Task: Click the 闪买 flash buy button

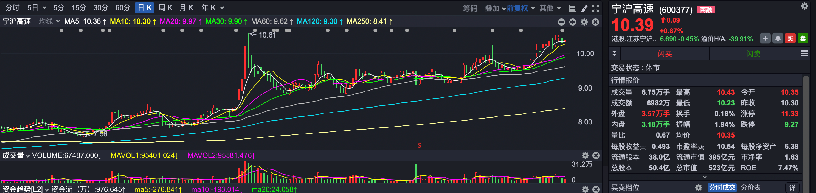Action: 665,54
